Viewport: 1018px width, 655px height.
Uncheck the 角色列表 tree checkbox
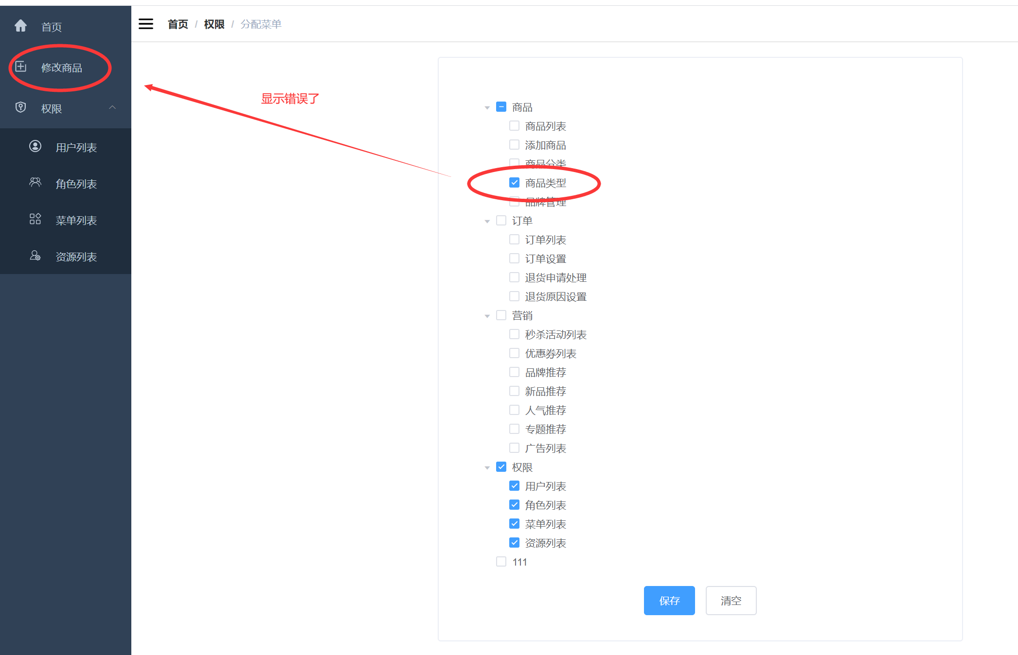pyautogui.click(x=514, y=505)
